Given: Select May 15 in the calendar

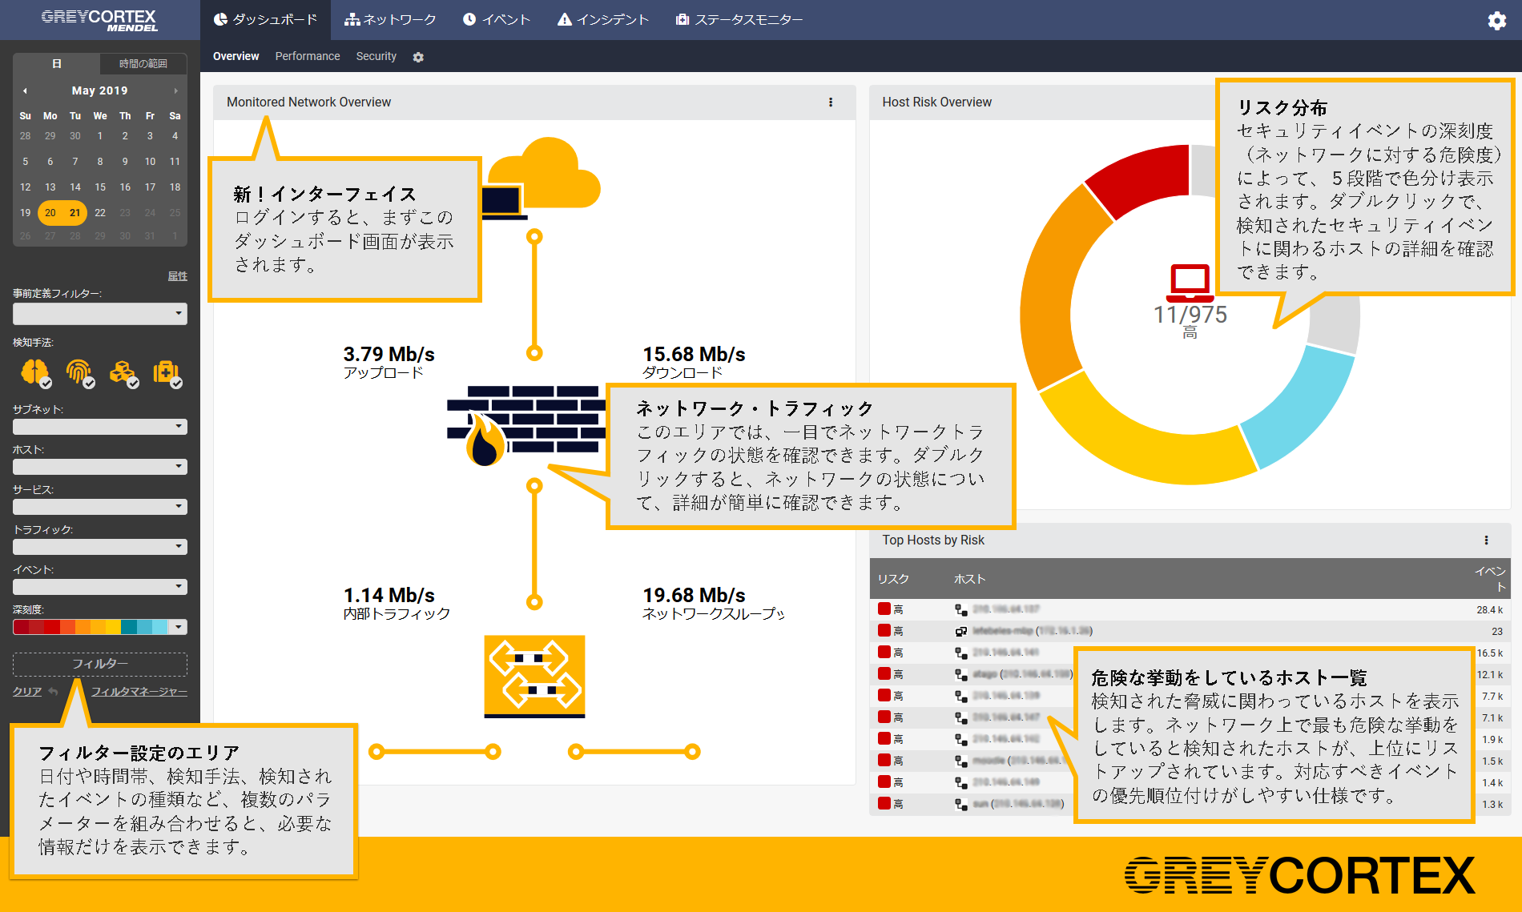Looking at the screenshot, I should coord(100,187).
